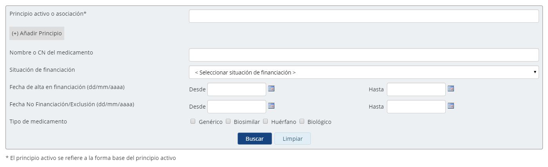The height and width of the screenshot is (167, 548).
Task: Click the Buscar button
Action: pos(255,139)
